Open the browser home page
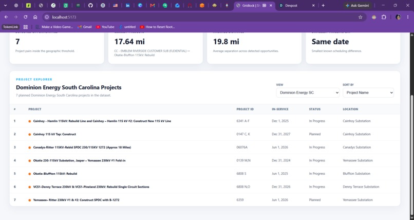The height and width of the screenshot is (220, 414). pyautogui.click(x=35, y=17)
